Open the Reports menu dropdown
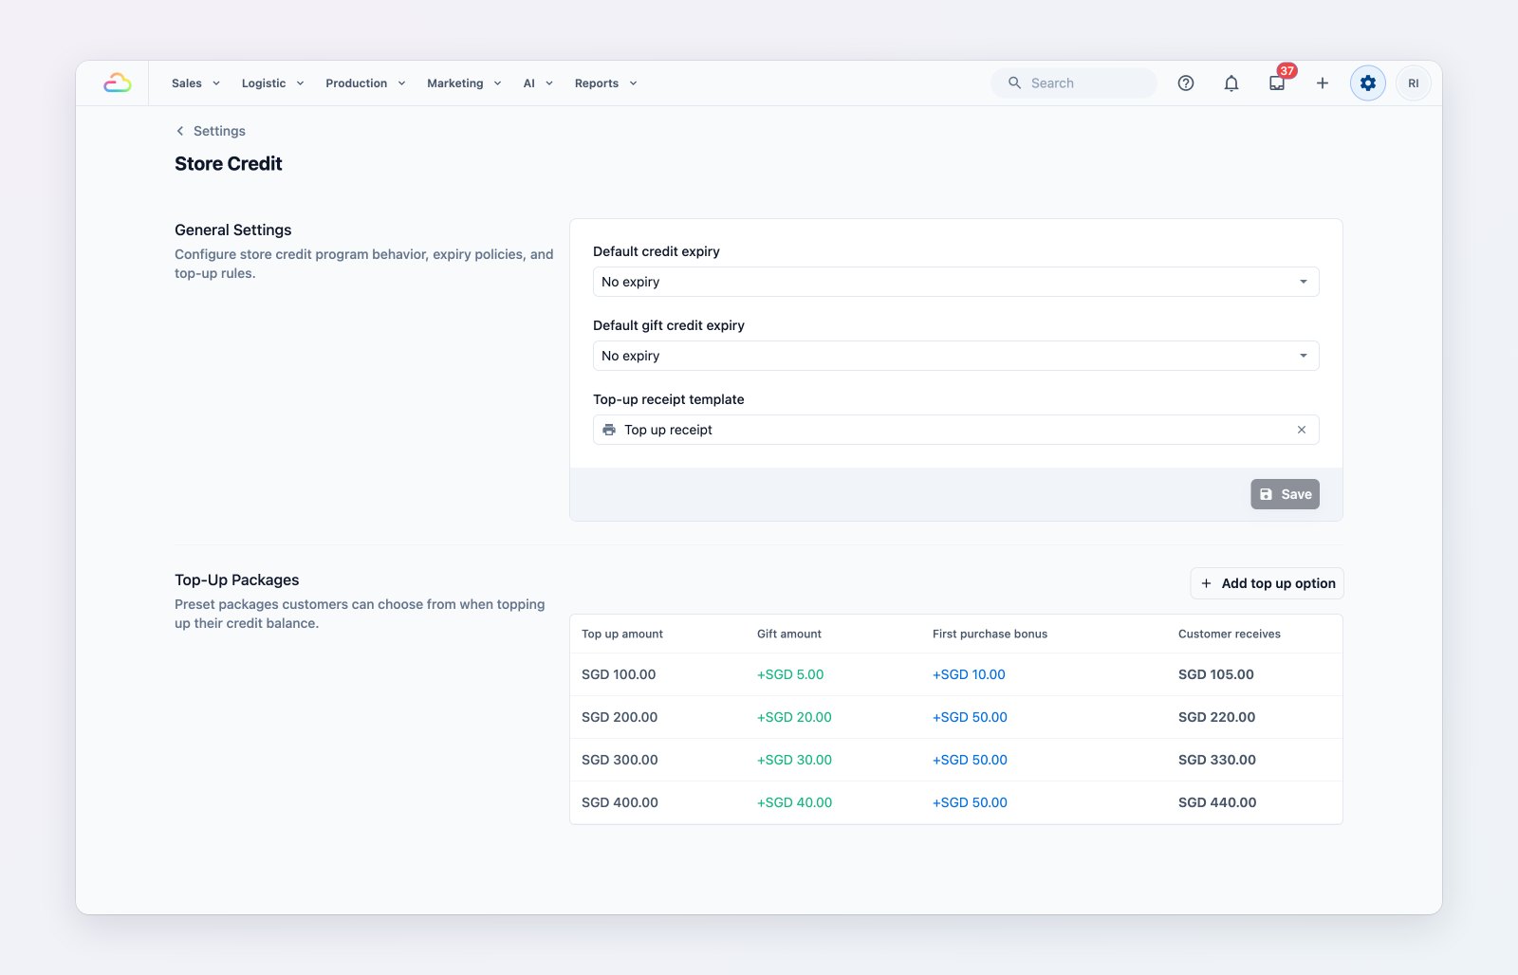The height and width of the screenshot is (975, 1518). (x=605, y=83)
